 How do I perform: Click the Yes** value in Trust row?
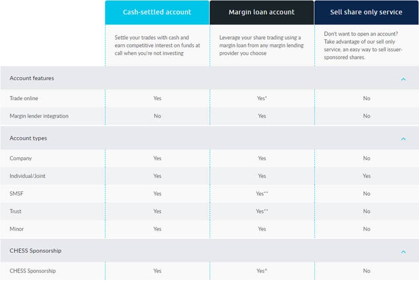[262, 211]
